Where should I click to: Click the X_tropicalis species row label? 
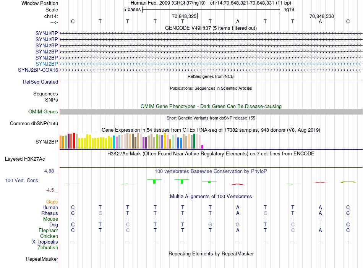(x=45, y=242)
